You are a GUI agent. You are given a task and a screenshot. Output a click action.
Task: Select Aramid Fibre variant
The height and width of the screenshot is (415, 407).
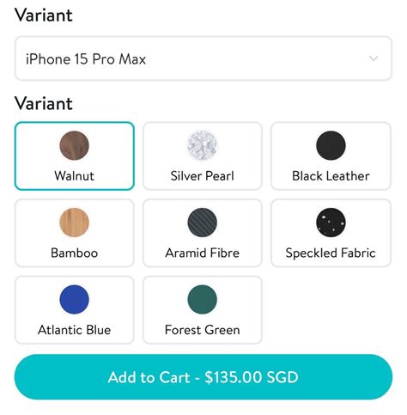click(x=203, y=233)
